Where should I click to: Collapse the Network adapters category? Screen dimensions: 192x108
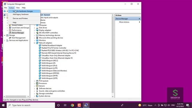point(34,43)
